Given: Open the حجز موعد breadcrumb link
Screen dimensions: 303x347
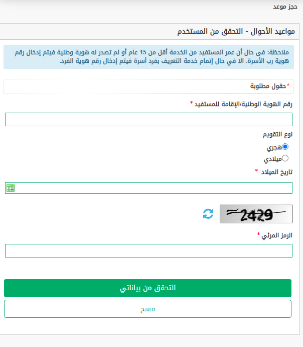Looking at the screenshot, I should (x=285, y=7).
